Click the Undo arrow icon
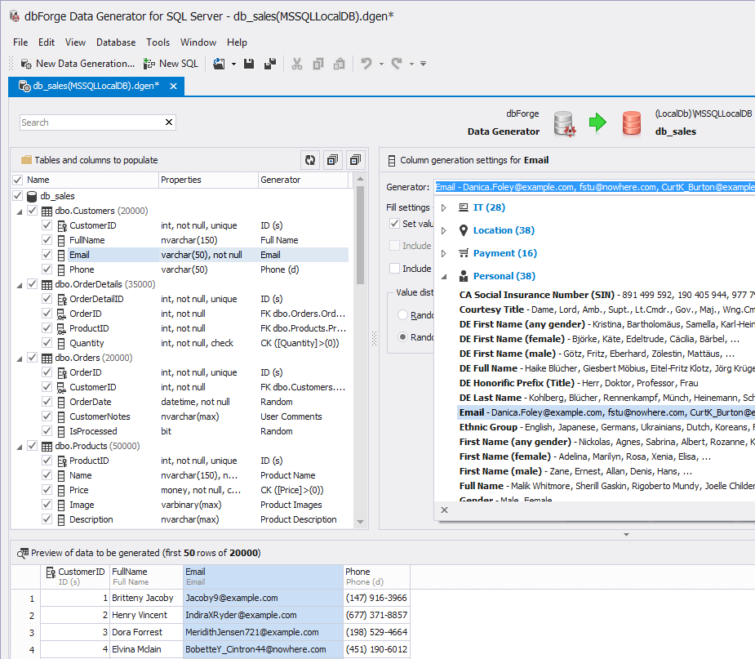This screenshot has width=755, height=659. point(366,64)
